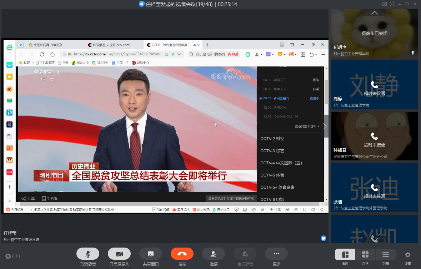Open the scissors screenshot tool dropdown
This screenshot has height=269, width=421.
point(261,55)
